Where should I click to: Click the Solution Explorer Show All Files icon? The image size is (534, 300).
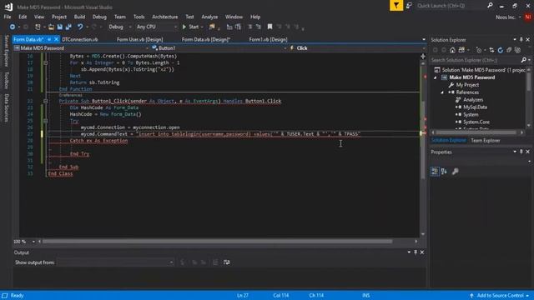coord(517,50)
